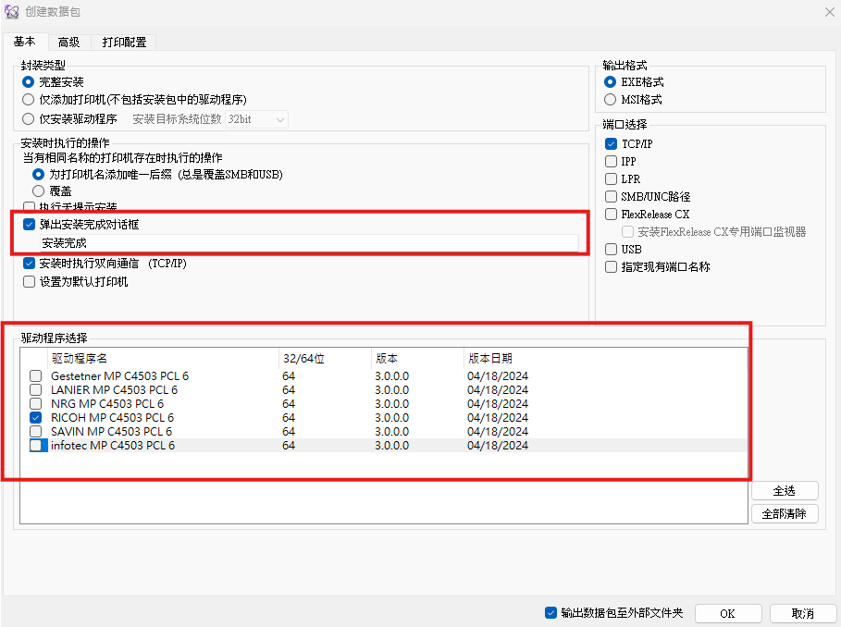Click the OK button
841x627 pixels.
[x=728, y=614]
